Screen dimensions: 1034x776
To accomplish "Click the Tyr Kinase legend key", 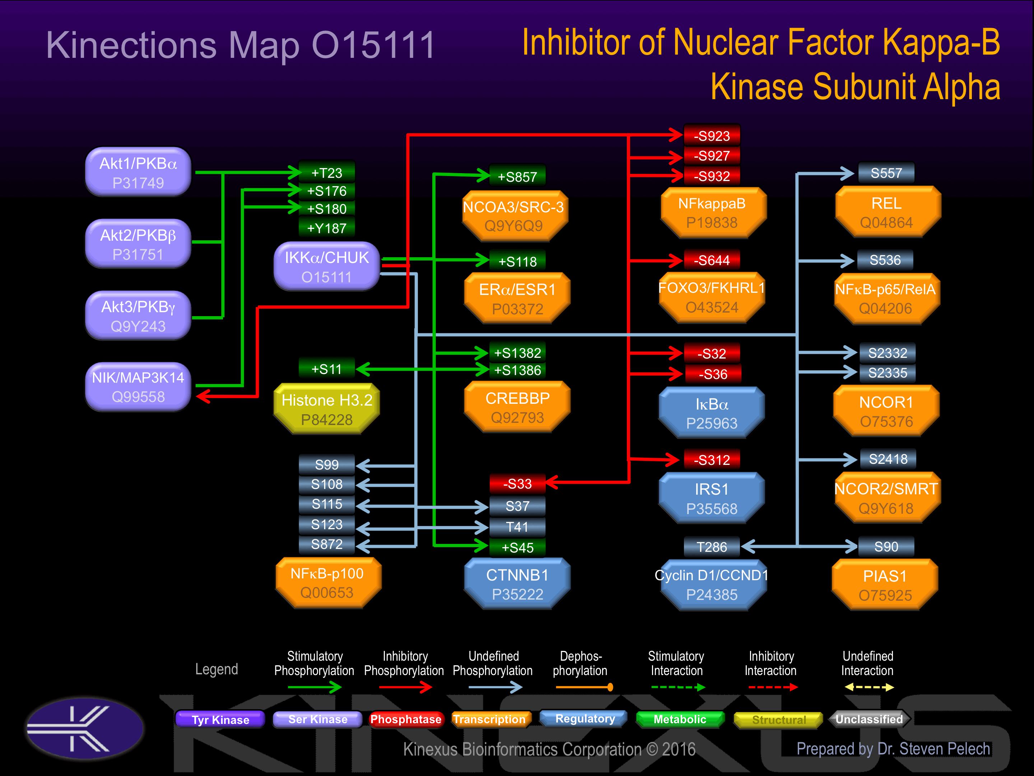I will (x=220, y=719).
